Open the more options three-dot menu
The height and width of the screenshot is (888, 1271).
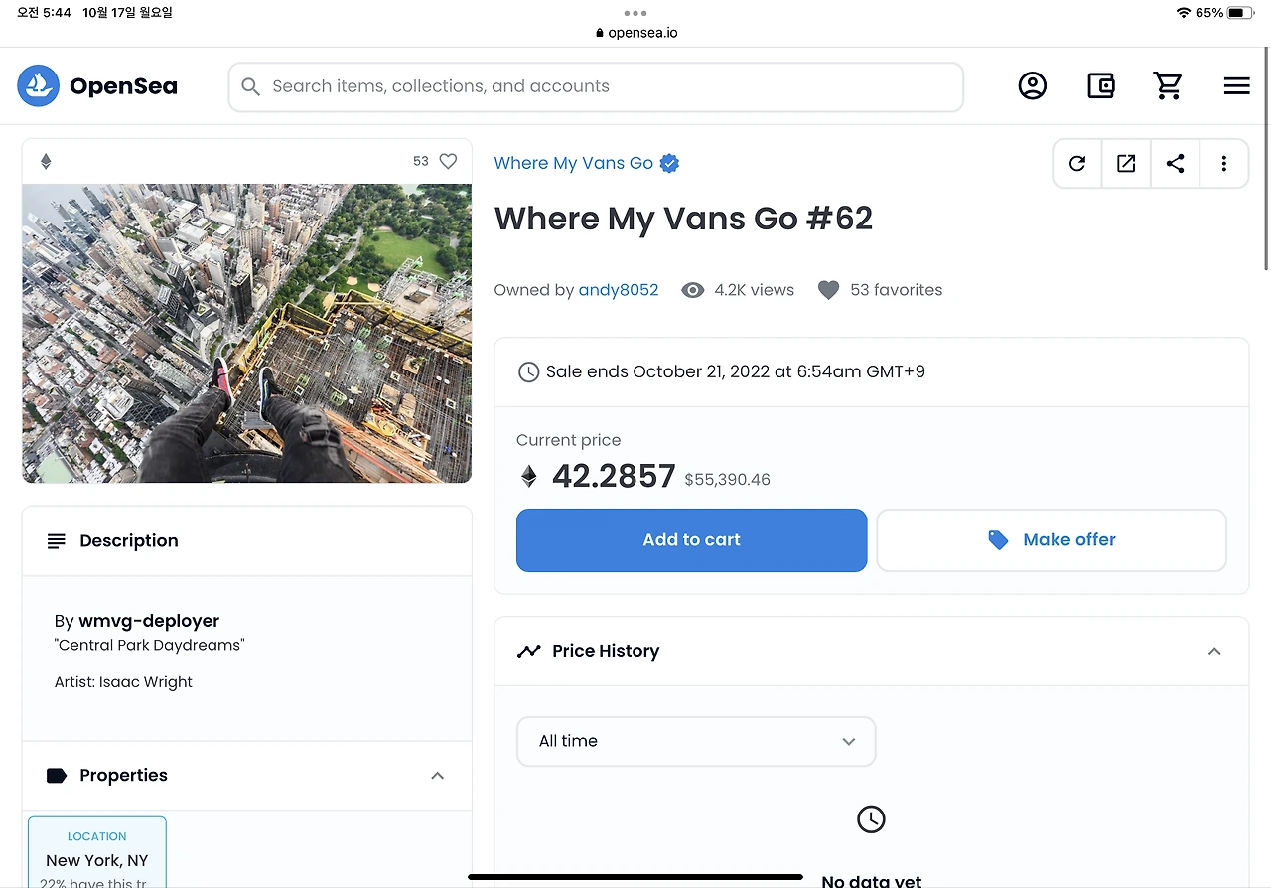(1224, 164)
